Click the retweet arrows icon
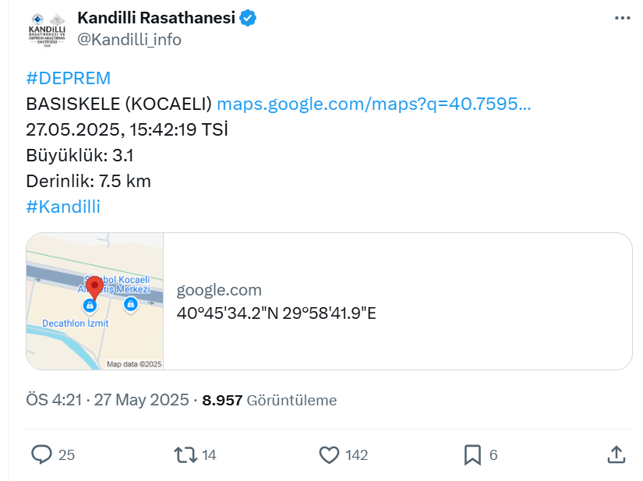 click(x=185, y=455)
